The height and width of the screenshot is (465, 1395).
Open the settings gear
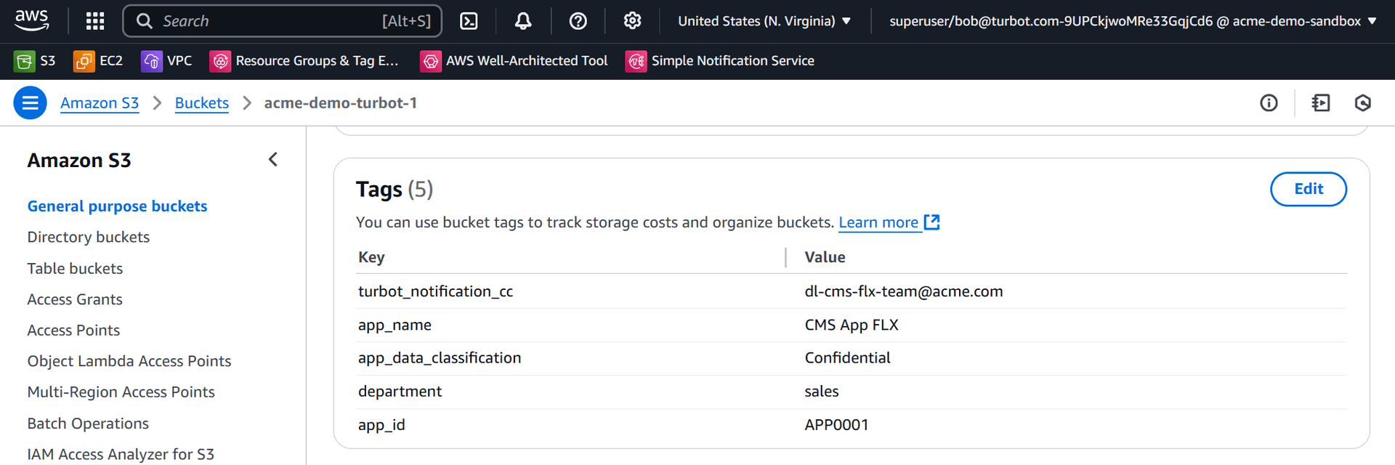click(x=632, y=21)
